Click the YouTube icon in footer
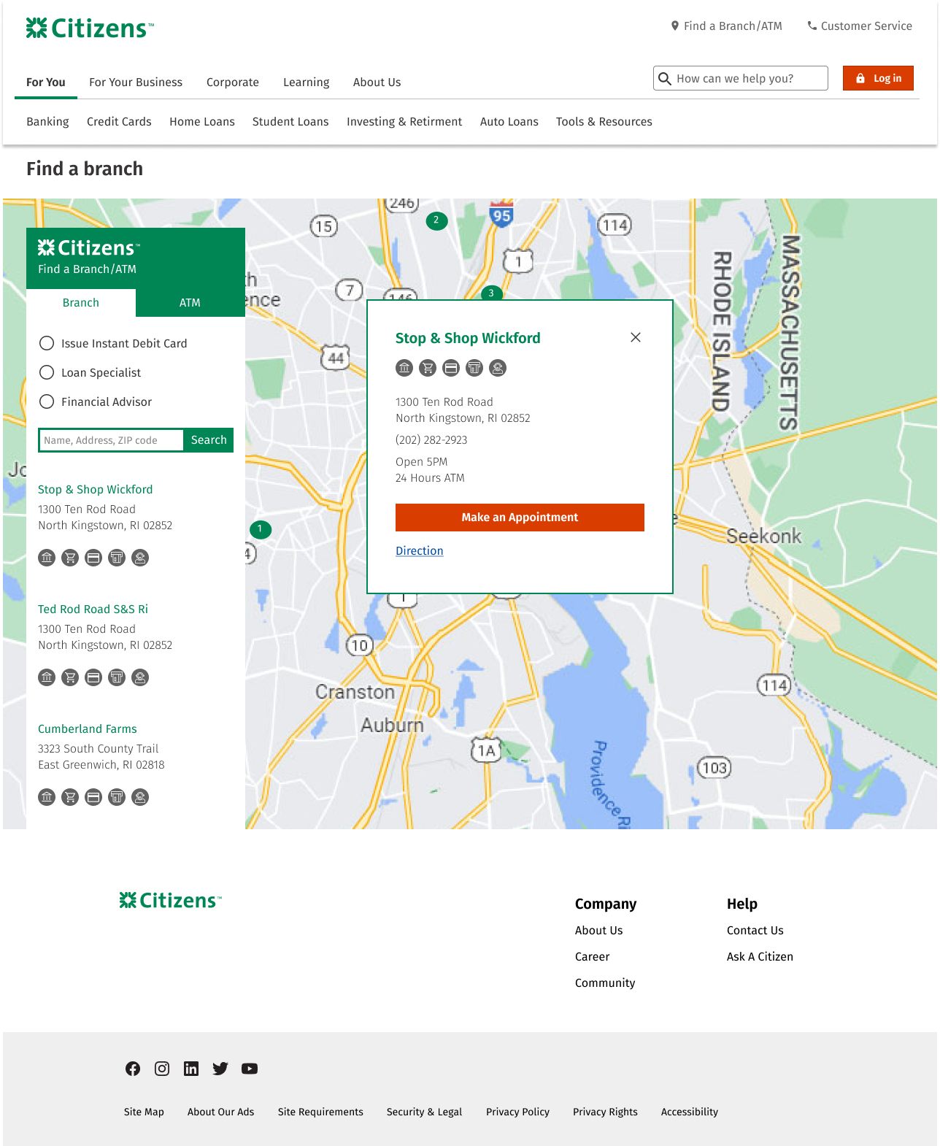The width and height of the screenshot is (940, 1146). (x=250, y=1069)
